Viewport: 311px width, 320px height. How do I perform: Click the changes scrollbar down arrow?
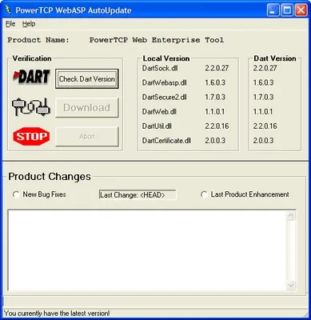click(291, 286)
